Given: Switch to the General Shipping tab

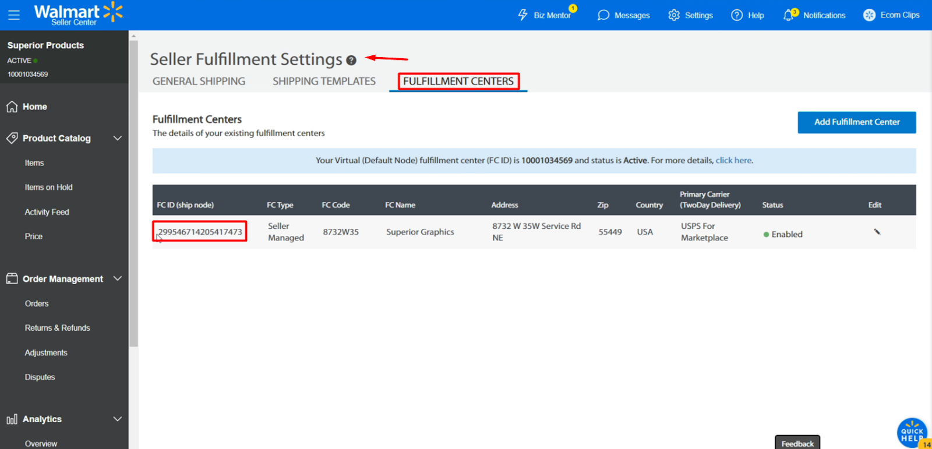Looking at the screenshot, I should click(x=199, y=81).
